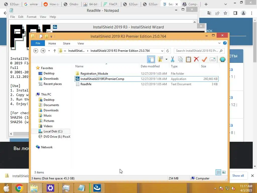This screenshot has height=193, width=257.
Task: Click the shell globe icon in toolbar
Action: (x=222, y=59)
